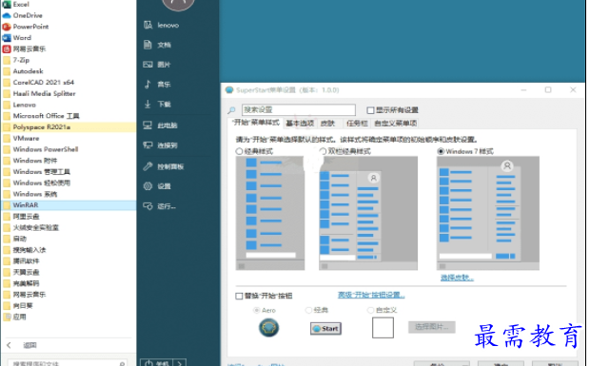Click the 搜索设置 search field

(x=299, y=109)
